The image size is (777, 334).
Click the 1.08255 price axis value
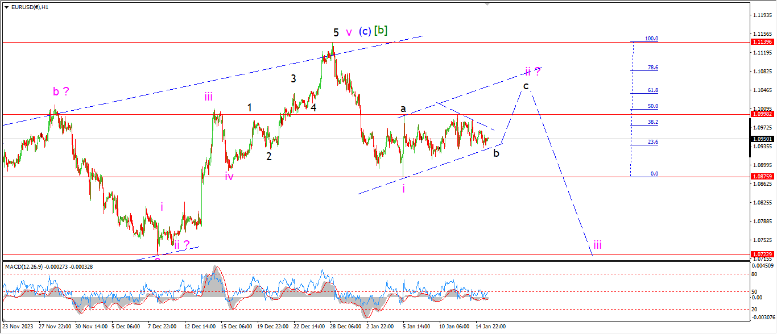[x=762, y=202]
